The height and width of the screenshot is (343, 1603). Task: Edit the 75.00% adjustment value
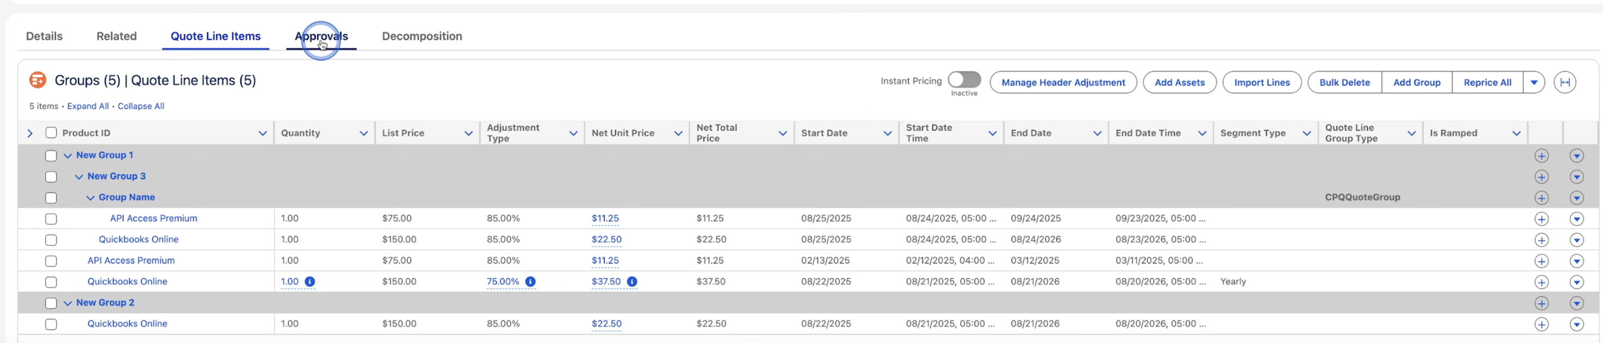click(x=503, y=281)
